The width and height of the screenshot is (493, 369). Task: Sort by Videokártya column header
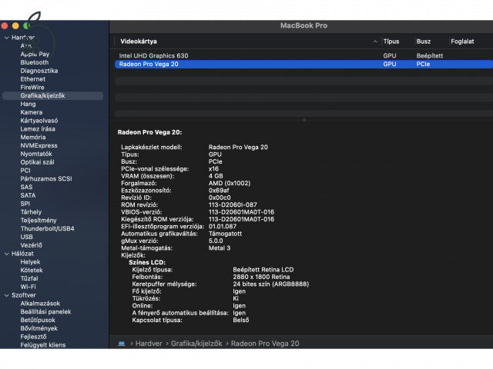click(139, 42)
